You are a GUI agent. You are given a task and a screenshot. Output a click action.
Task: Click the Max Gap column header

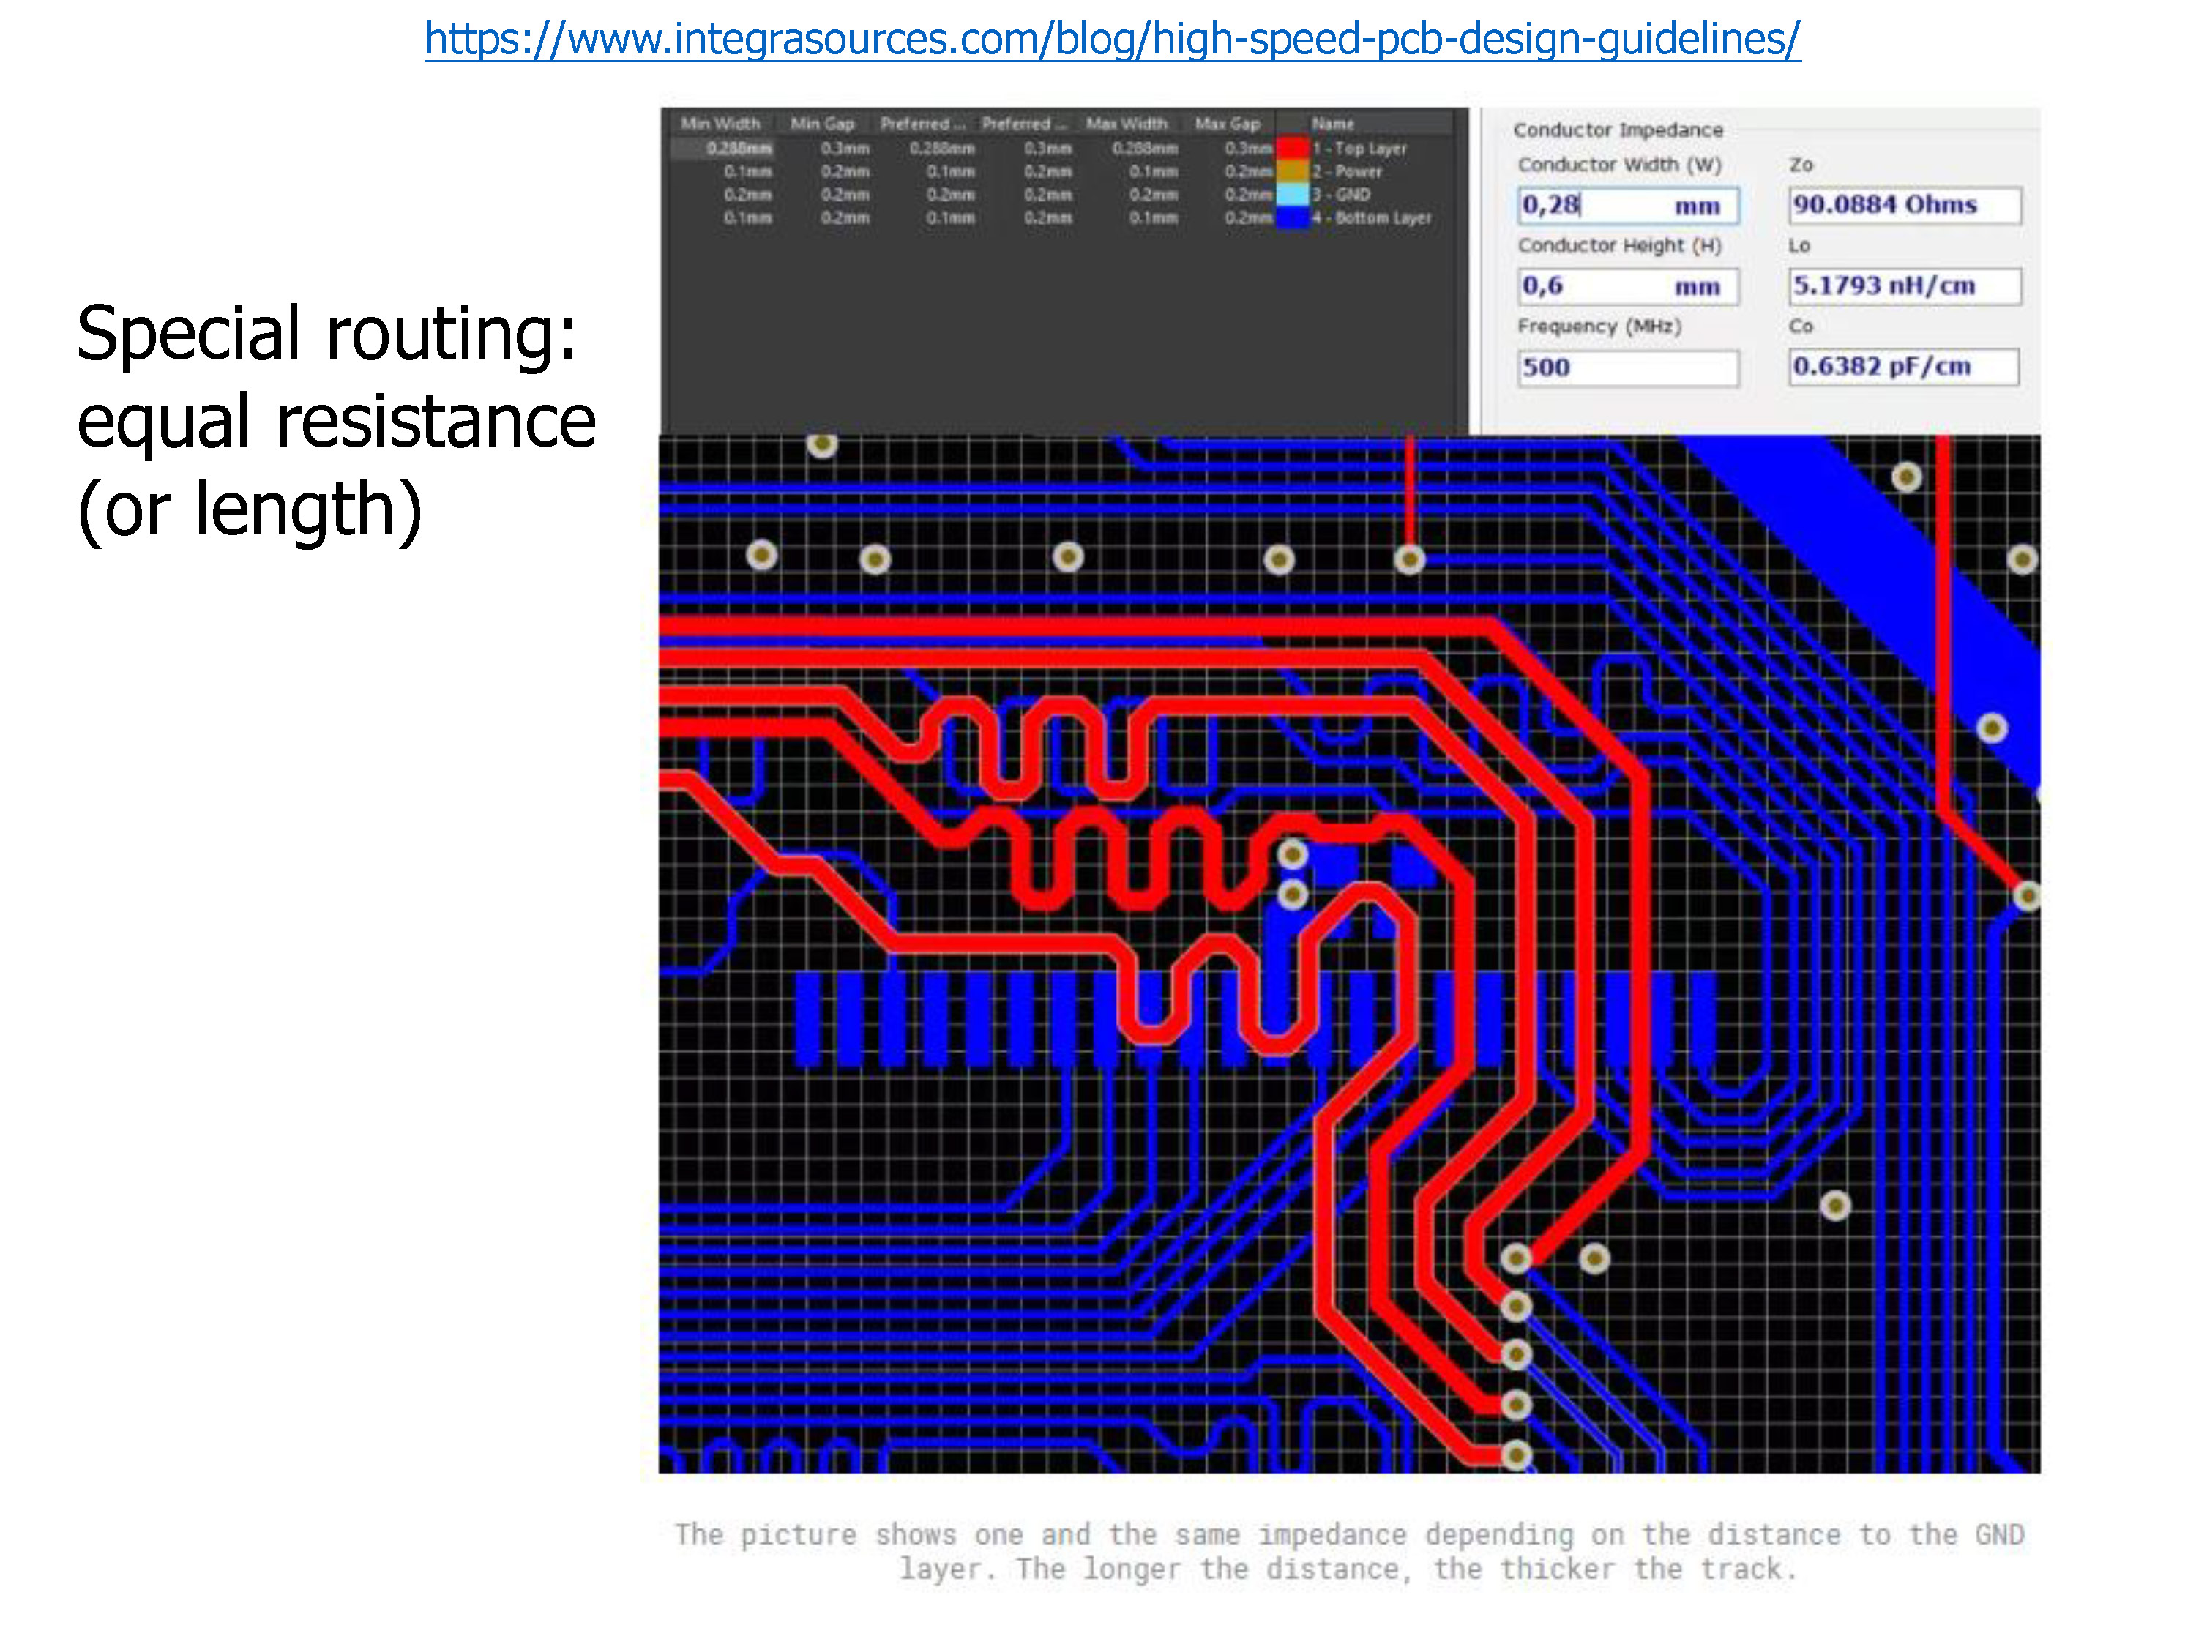1227,123
